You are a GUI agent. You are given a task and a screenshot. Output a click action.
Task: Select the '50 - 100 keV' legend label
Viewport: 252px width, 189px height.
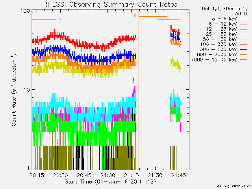[x=220, y=39]
